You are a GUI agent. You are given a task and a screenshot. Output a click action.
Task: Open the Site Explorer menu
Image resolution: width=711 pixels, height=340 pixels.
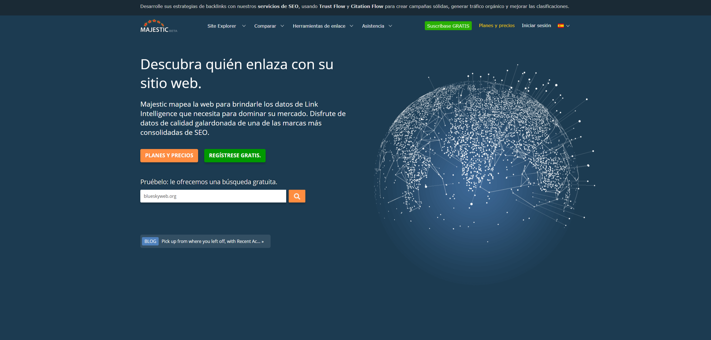tap(222, 26)
